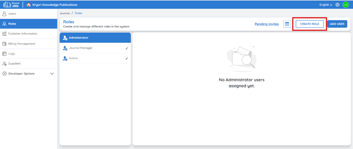Click Administrator role user icon

[x=65, y=38]
